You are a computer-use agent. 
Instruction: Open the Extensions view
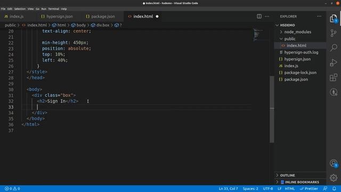coord(334,77)
